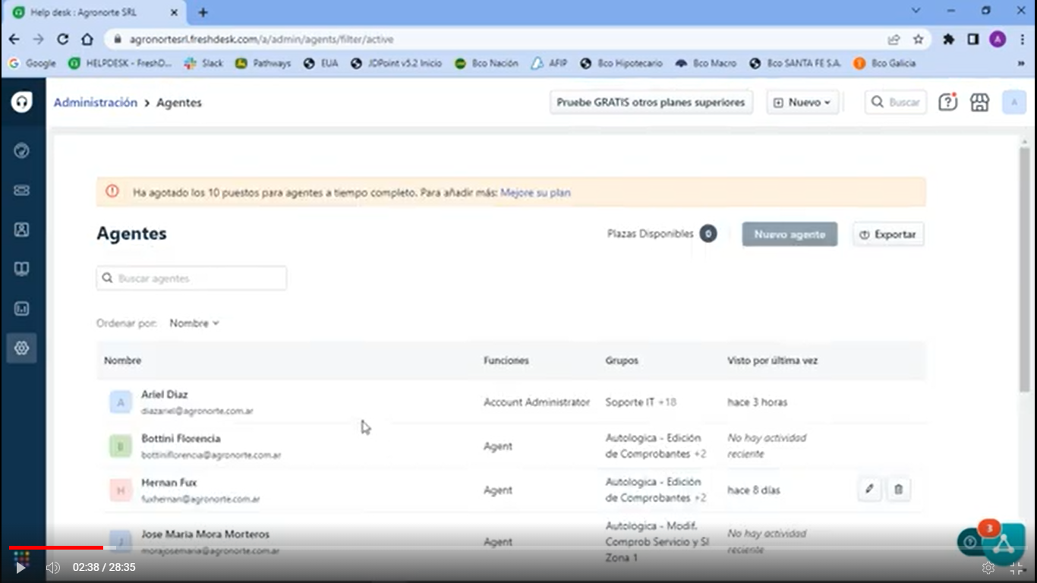The image size is (1037, 583).
Task: Open the Marketplace store icon
Action: pos(979,102)
